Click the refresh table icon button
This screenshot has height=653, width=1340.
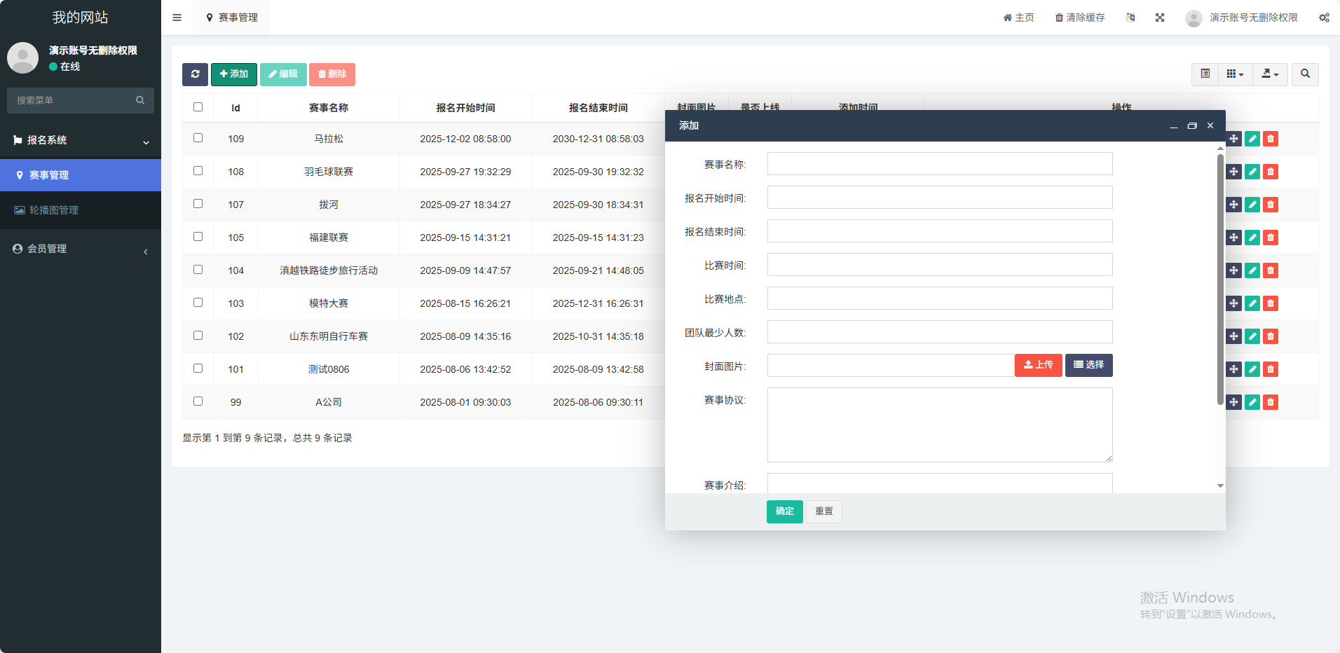[x=195, y=74]
